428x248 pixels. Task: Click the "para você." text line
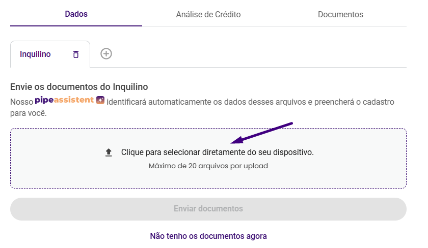click(x=29, y=113)
